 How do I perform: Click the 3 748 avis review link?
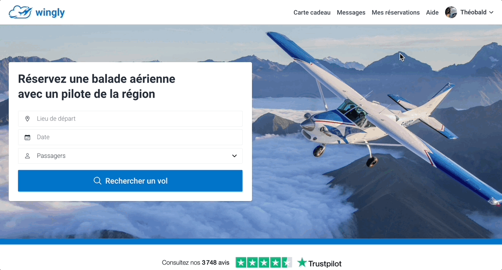click(x=215, y=263)
